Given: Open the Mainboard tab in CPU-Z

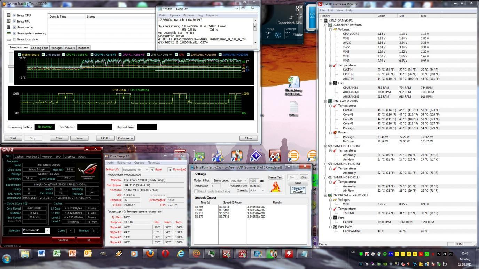Looking at the screenshot, I should (x=33, y=157).
